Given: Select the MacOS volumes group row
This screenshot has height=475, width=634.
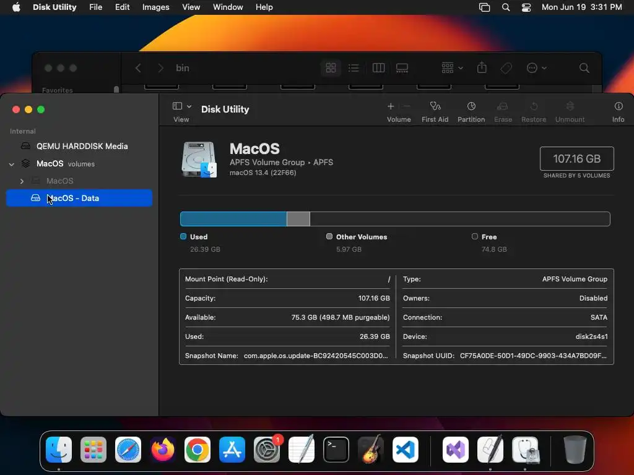Looking at the screenshot, I should point(79,163).
